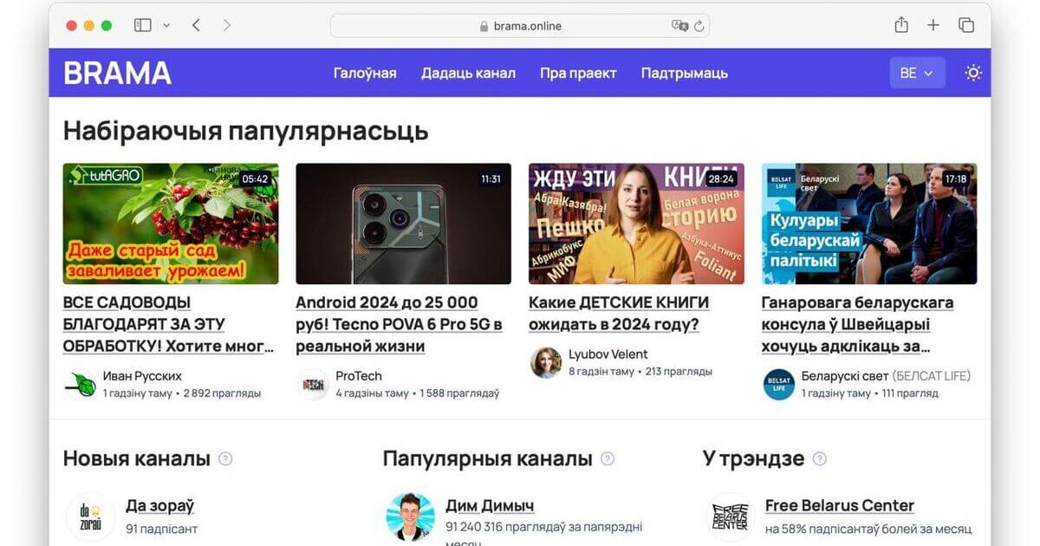Open the BE language dropdown
1040x546 pixels.
tap(917, 73)
